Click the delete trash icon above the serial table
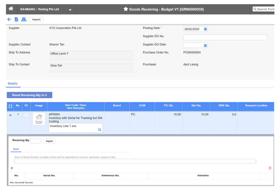 [x=270, y=168]
